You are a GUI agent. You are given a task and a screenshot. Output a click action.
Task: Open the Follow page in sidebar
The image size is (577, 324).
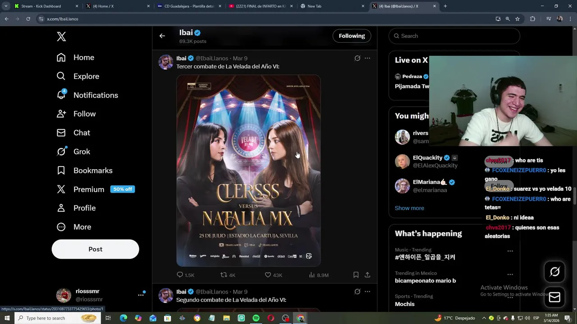pos(76,114)
